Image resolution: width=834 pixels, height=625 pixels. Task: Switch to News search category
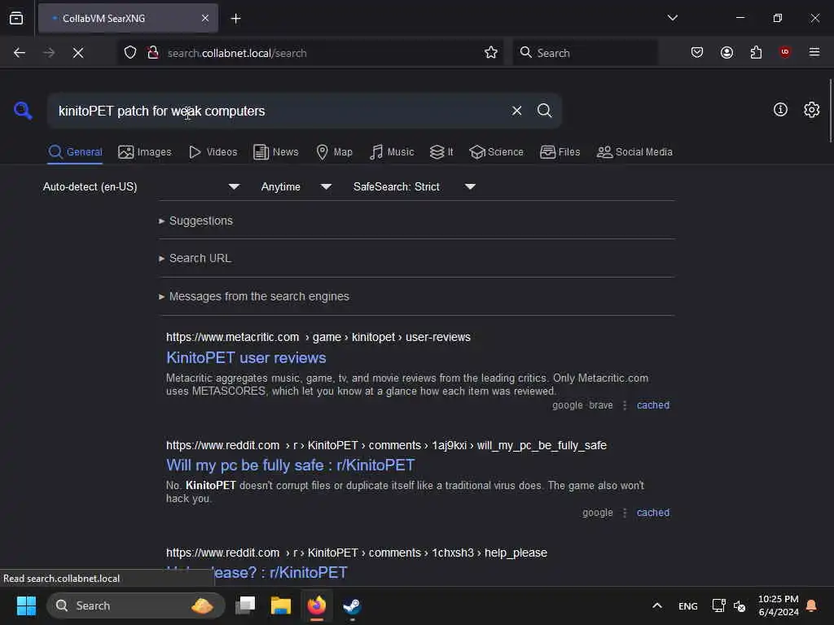(275, 152)
